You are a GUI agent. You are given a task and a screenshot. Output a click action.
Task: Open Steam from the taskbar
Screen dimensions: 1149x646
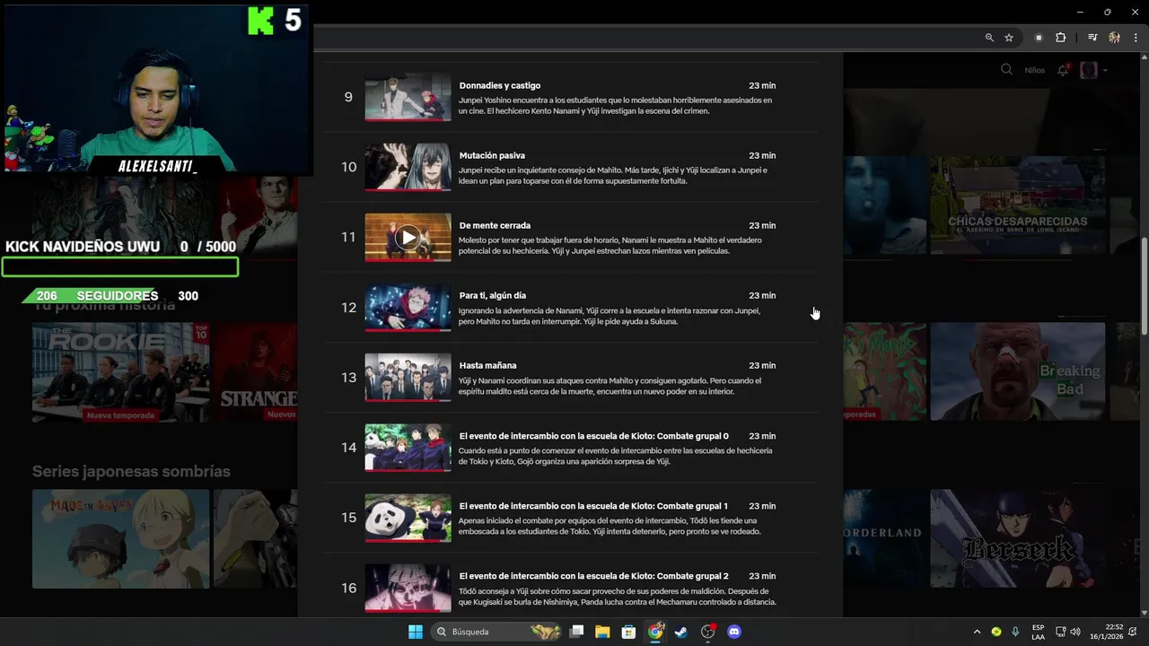click(x=681, y=632)
